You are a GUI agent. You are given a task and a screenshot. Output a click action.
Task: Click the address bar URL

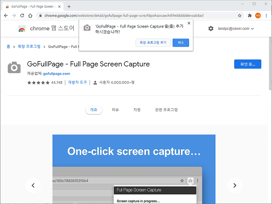[x=124, y=15]
